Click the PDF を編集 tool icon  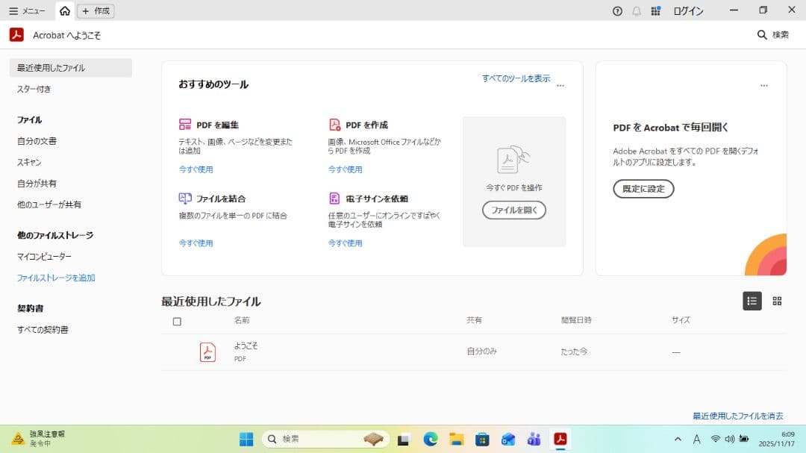pyautogui.click(x=185, y=125)
